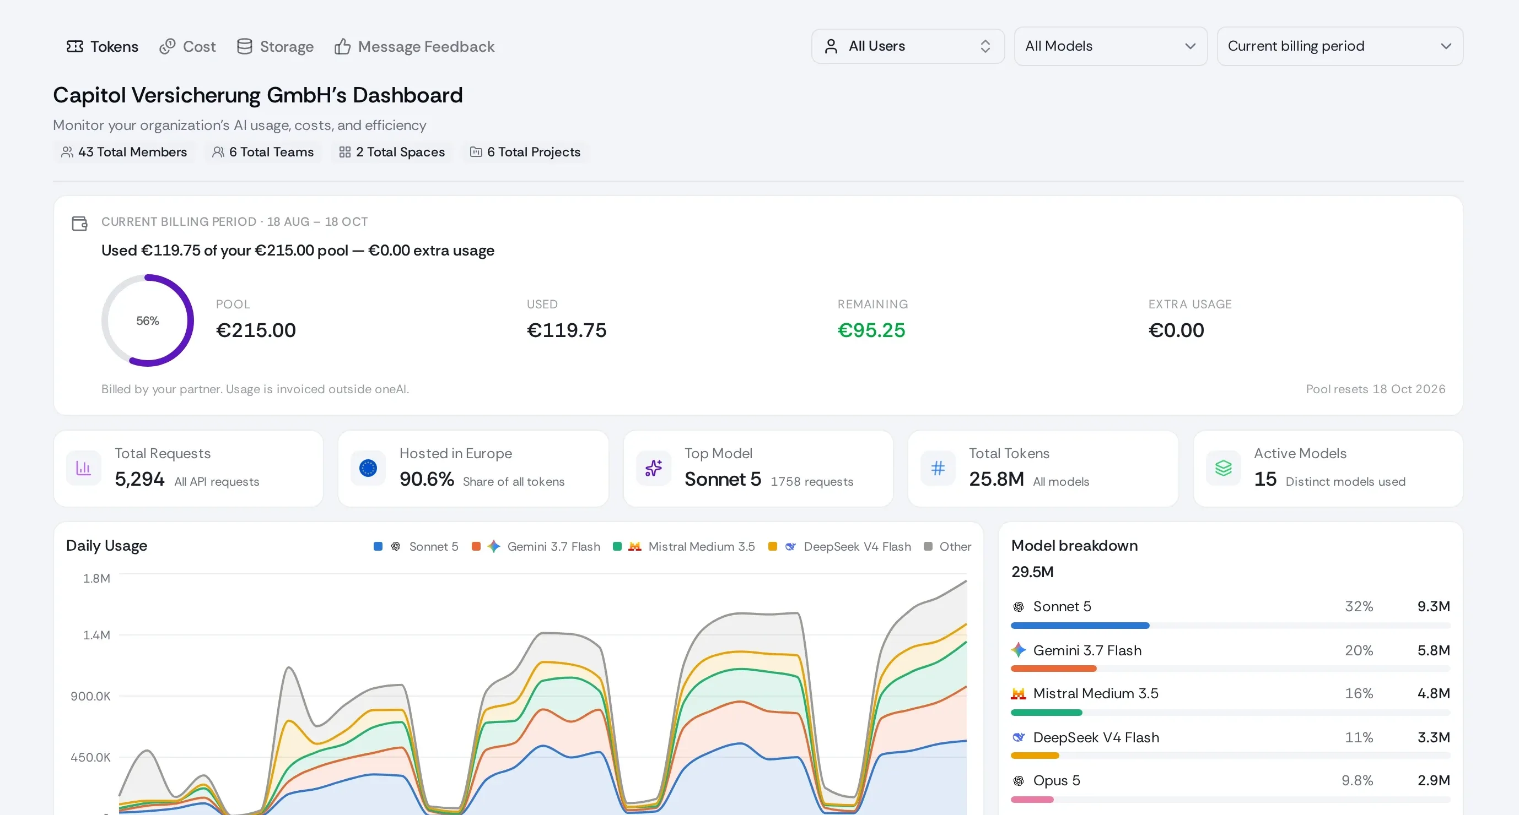This screenshot has width=1519, height=815.
Task: Switch to the Tokens tab
Action: click(x=102, y=47)
